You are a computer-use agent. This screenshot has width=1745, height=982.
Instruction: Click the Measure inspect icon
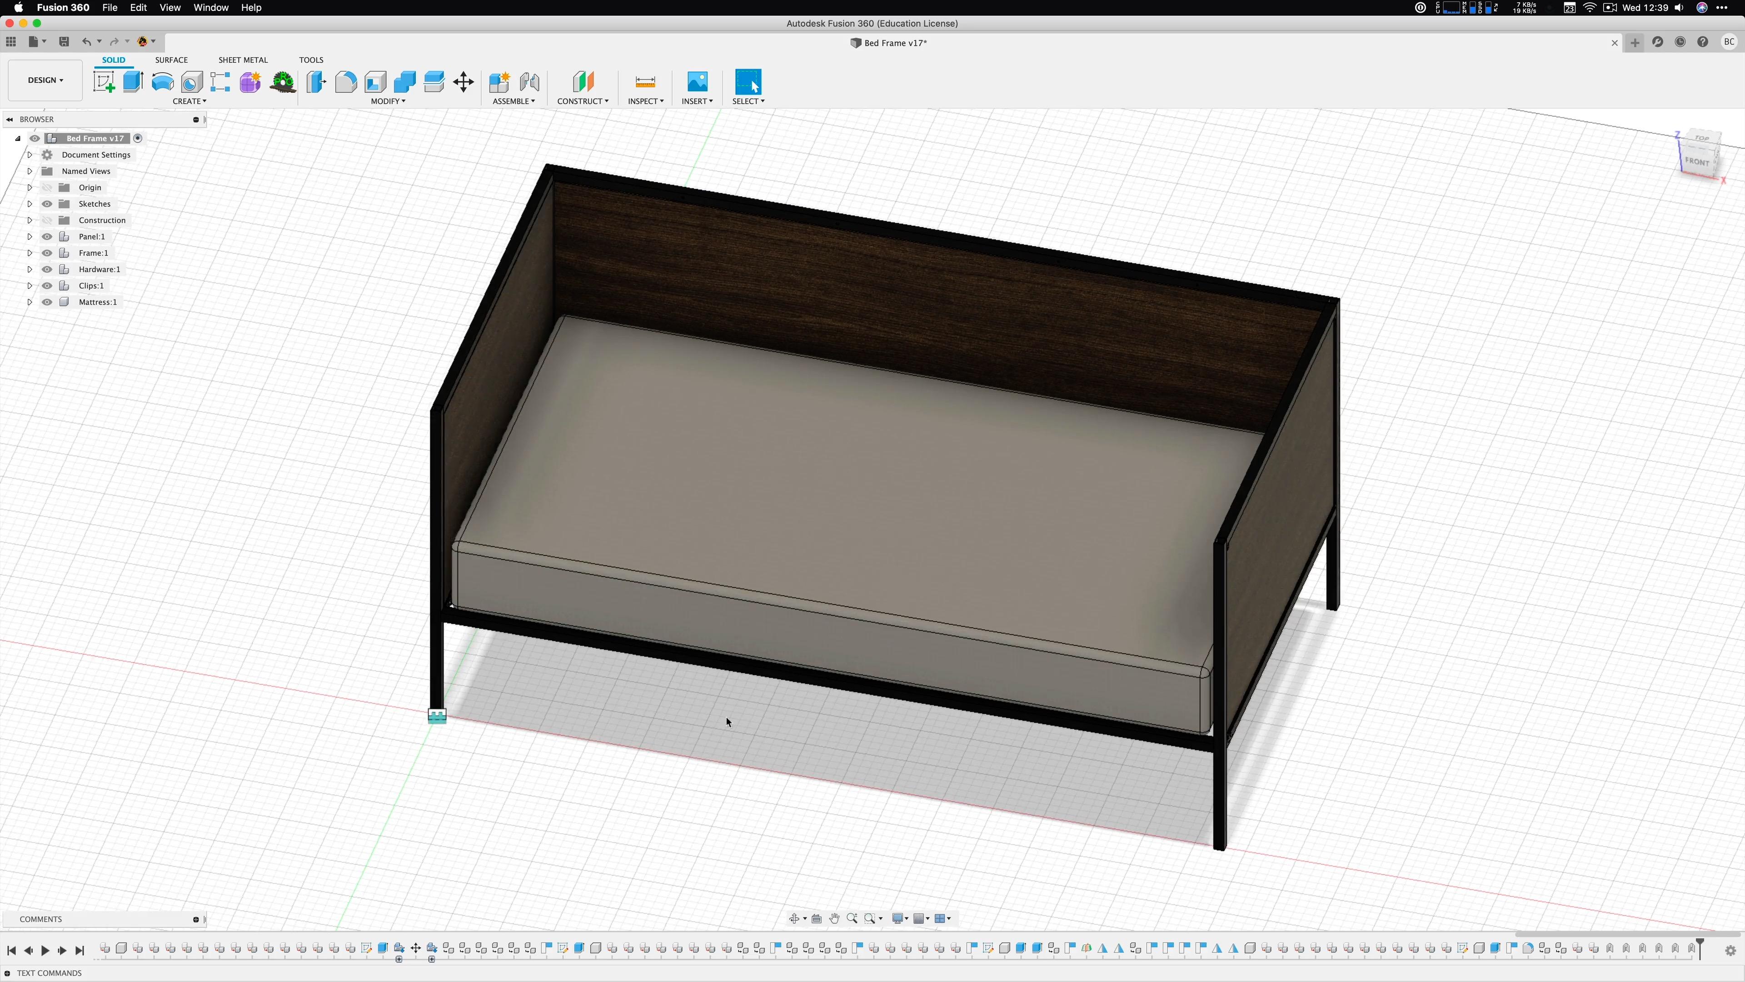click(x=645, y=82)
